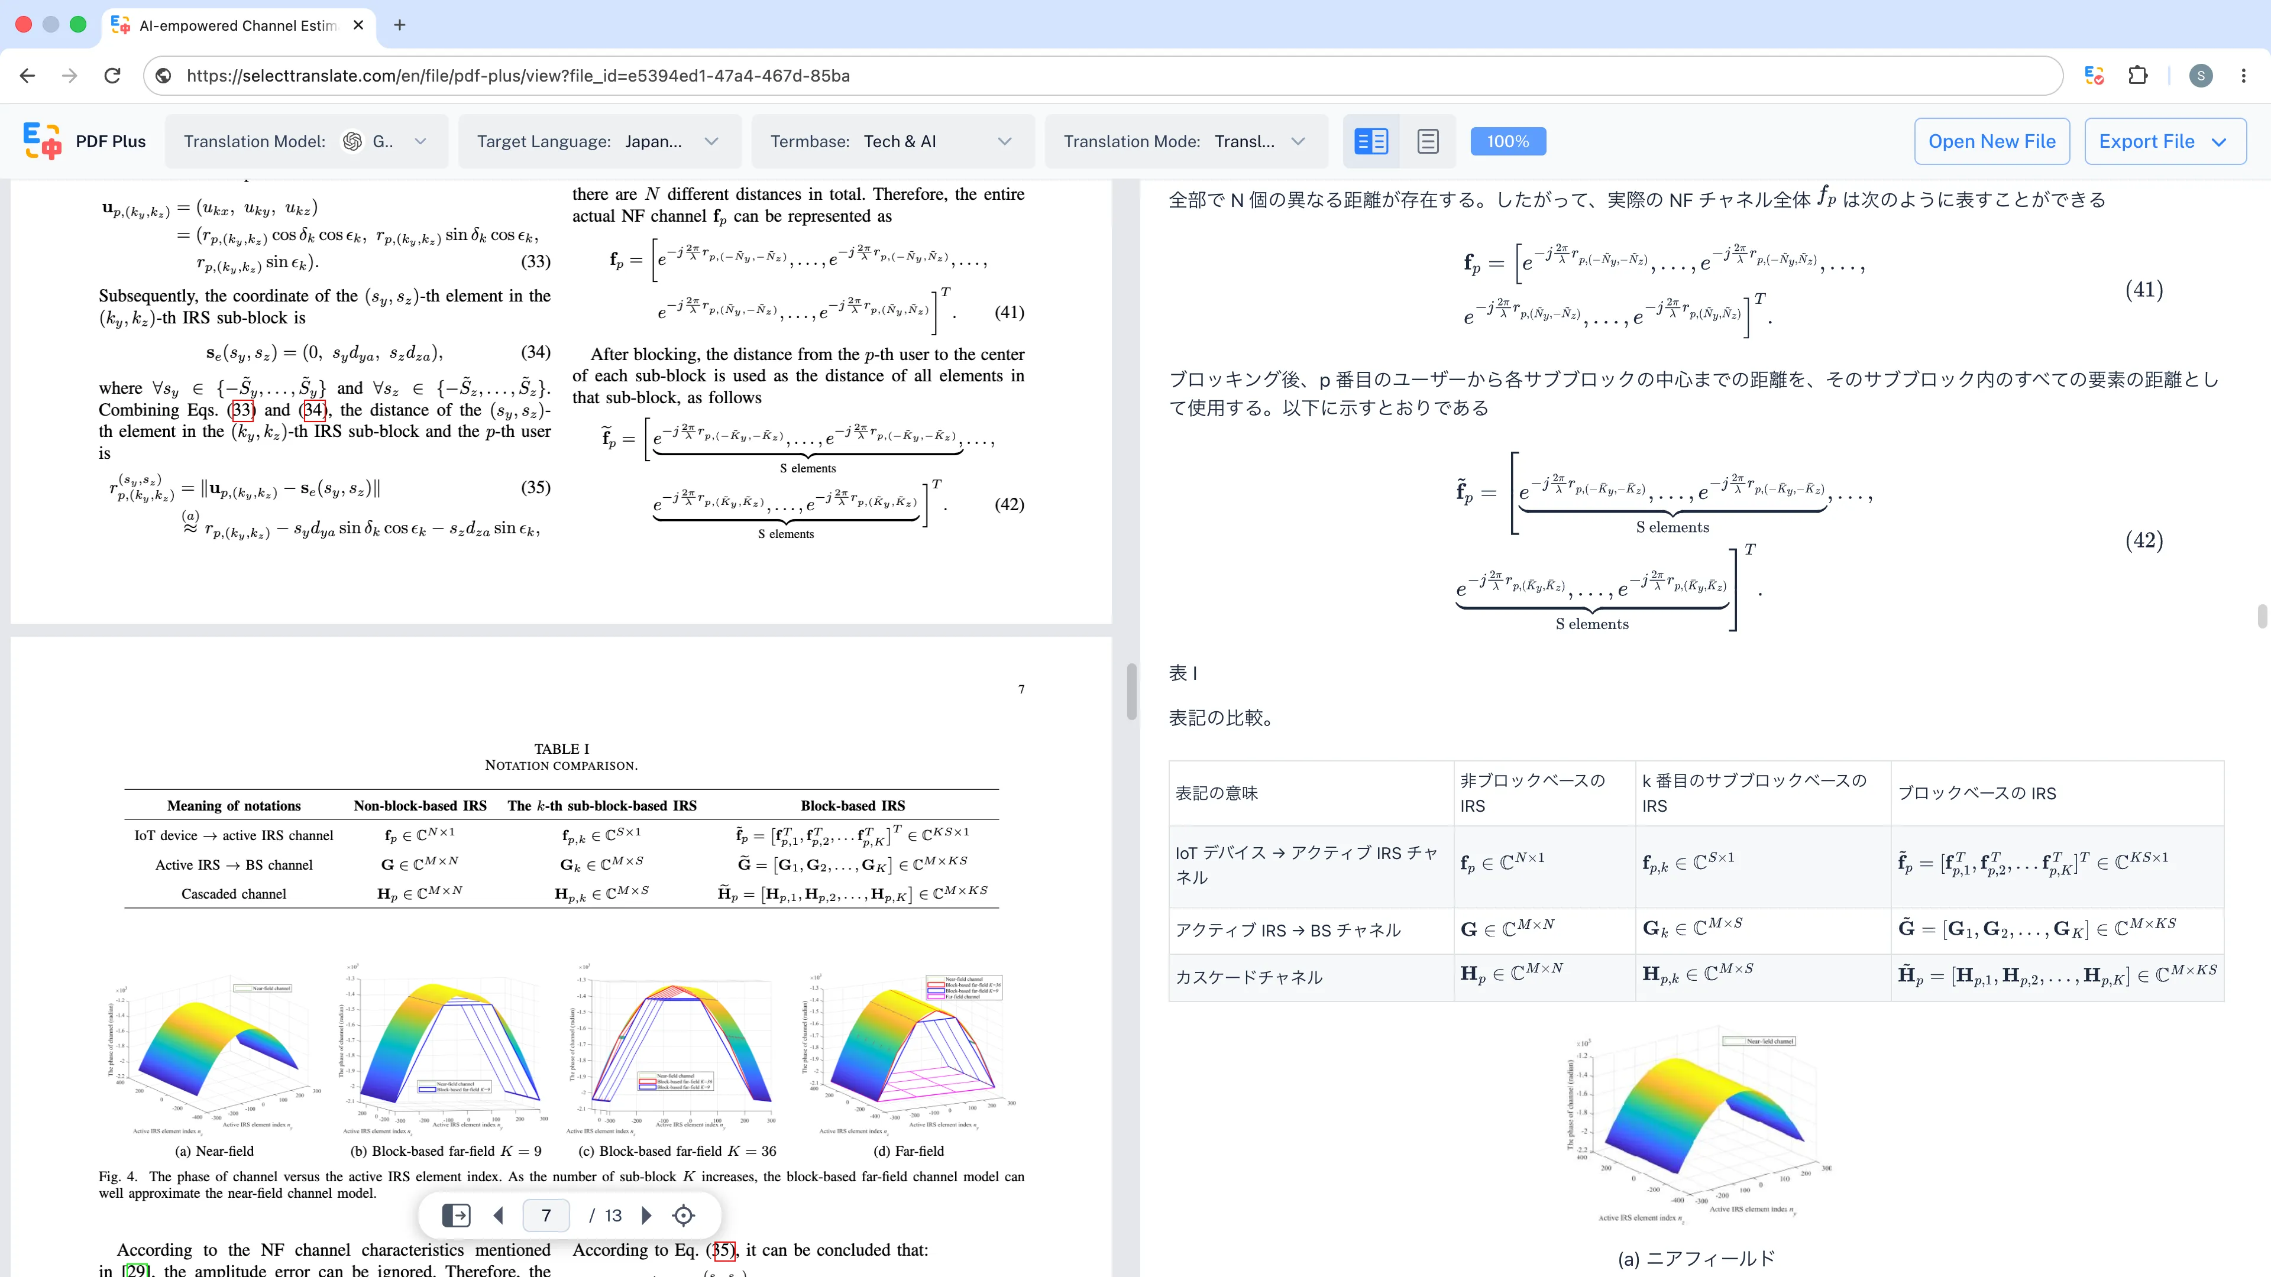2271x1277 pixels.
Task: Open a new browser tab
Action: click(399, 25)
